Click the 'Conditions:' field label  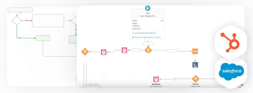tap(136, 26)
